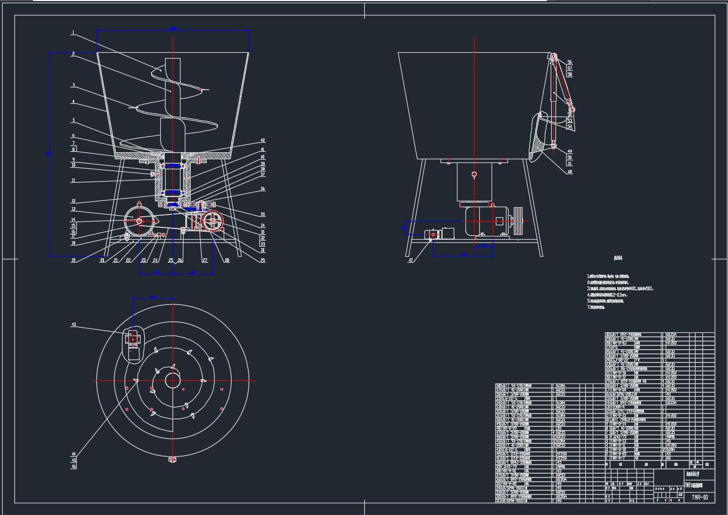728x515 pixels.
Task: Select callout number 47 in side view
Action: click(411, 260)
